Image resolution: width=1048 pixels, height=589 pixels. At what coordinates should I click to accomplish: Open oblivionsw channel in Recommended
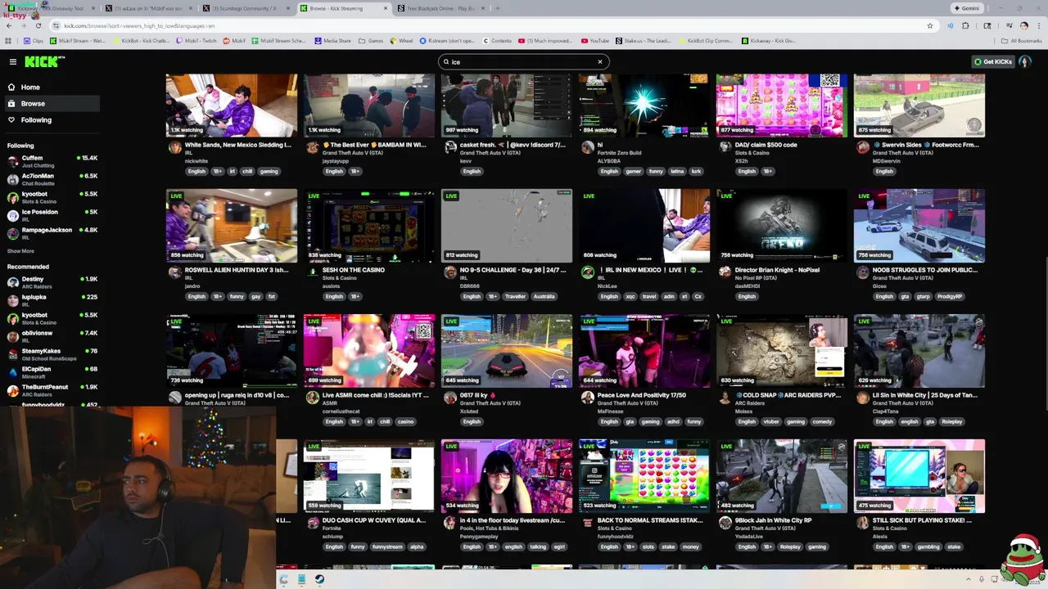point(51,336)
